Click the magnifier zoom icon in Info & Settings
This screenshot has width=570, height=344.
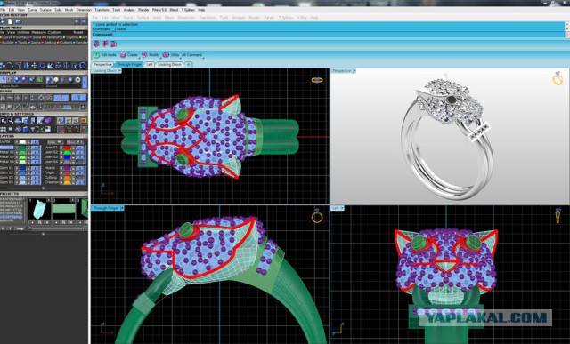tap(4, 121)
